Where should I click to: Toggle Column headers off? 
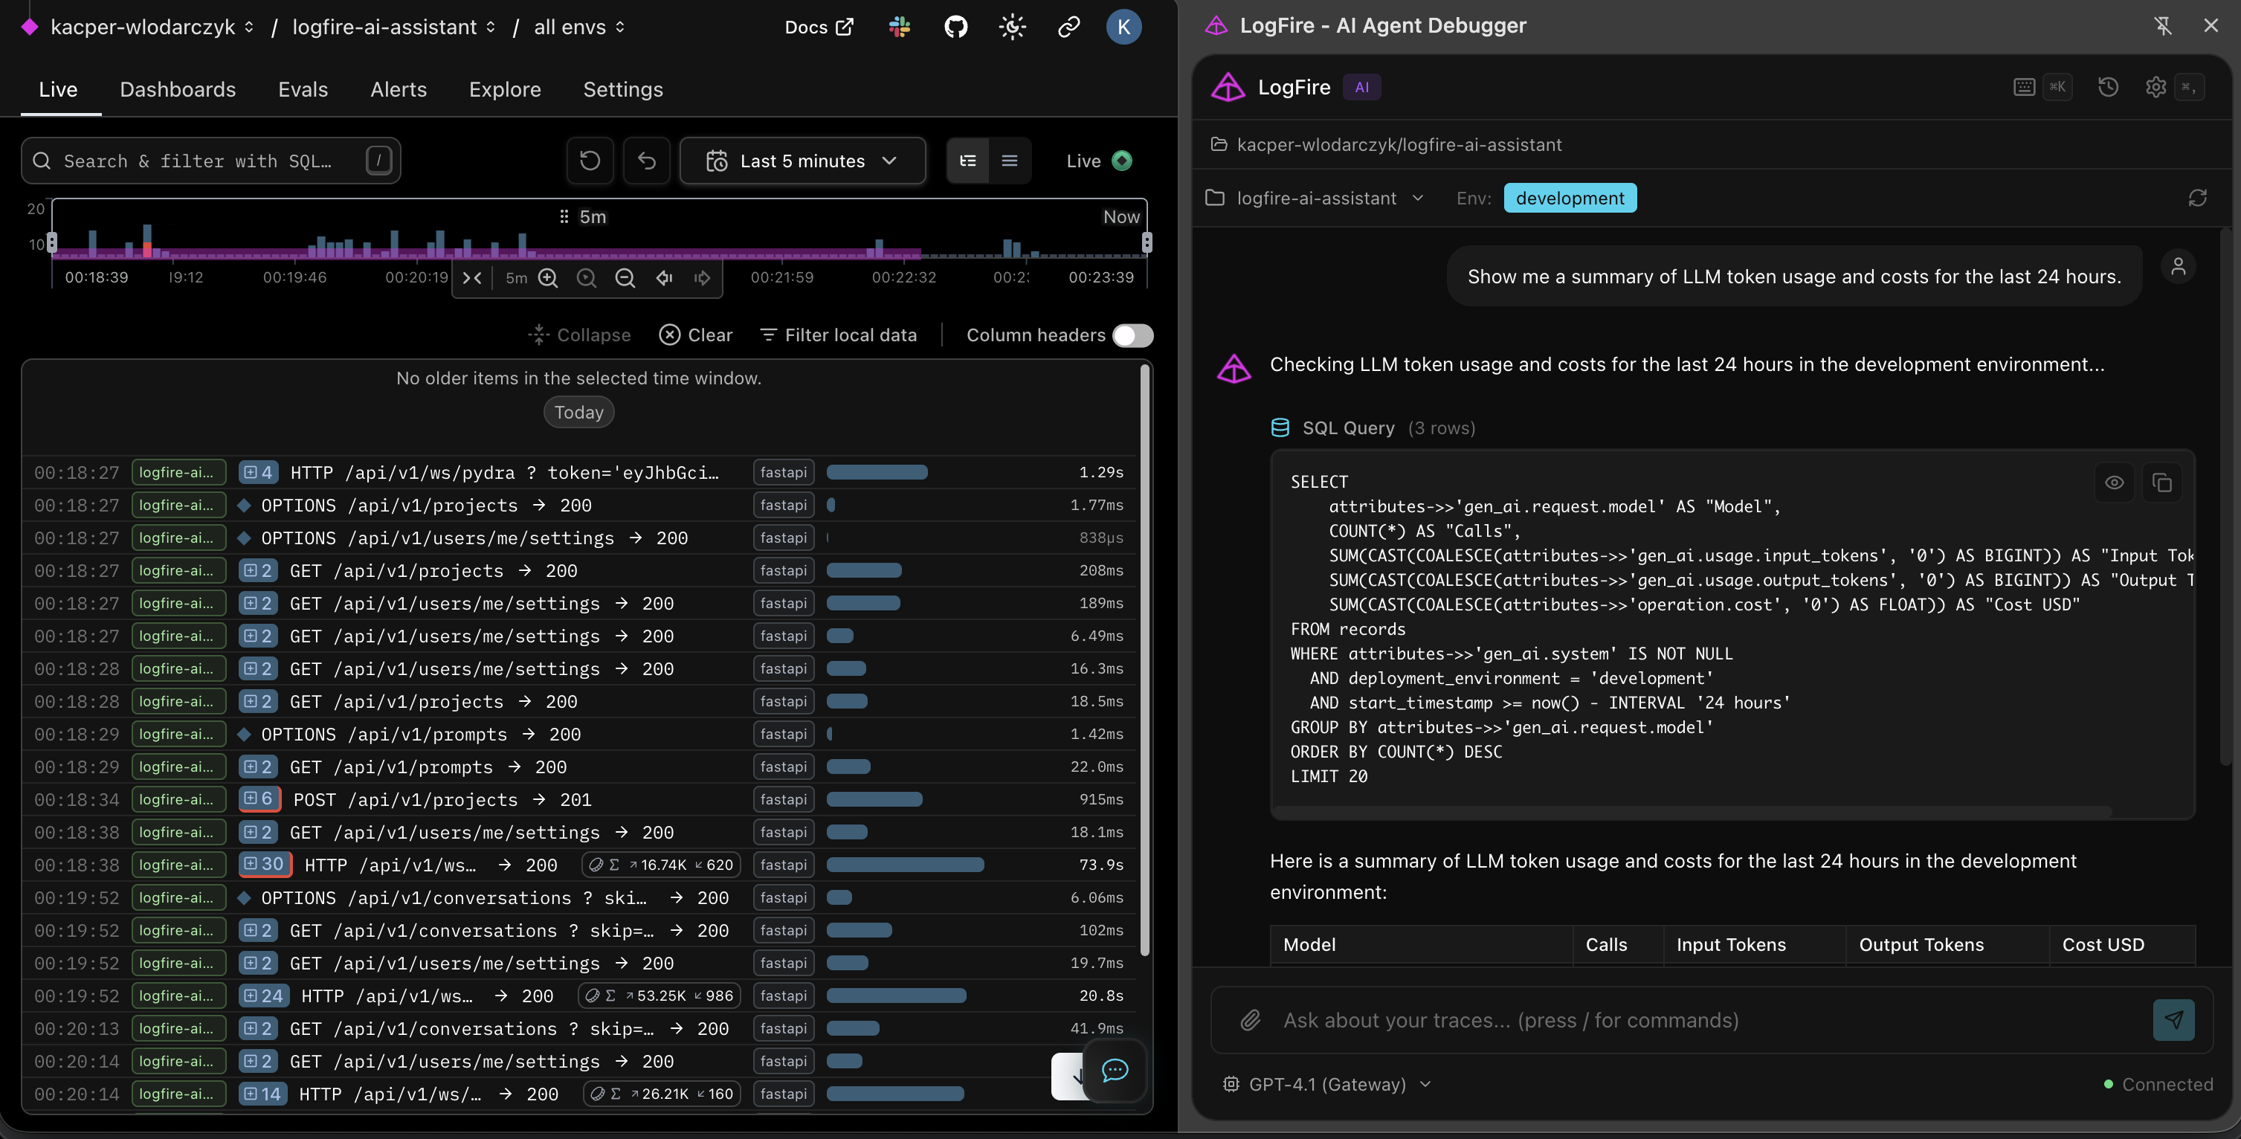point(1132,335)
